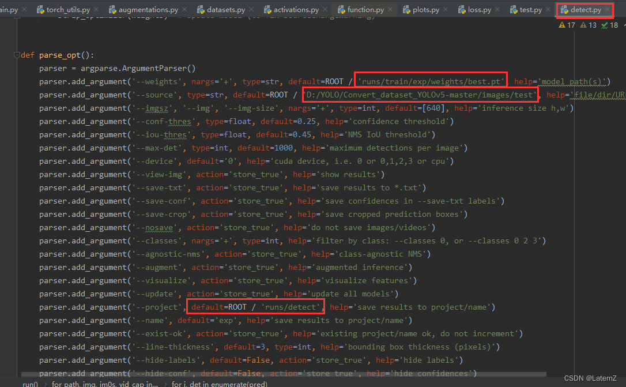Click the 'for path, img, im0s' breadcrumb

click(x=104, y=384)
